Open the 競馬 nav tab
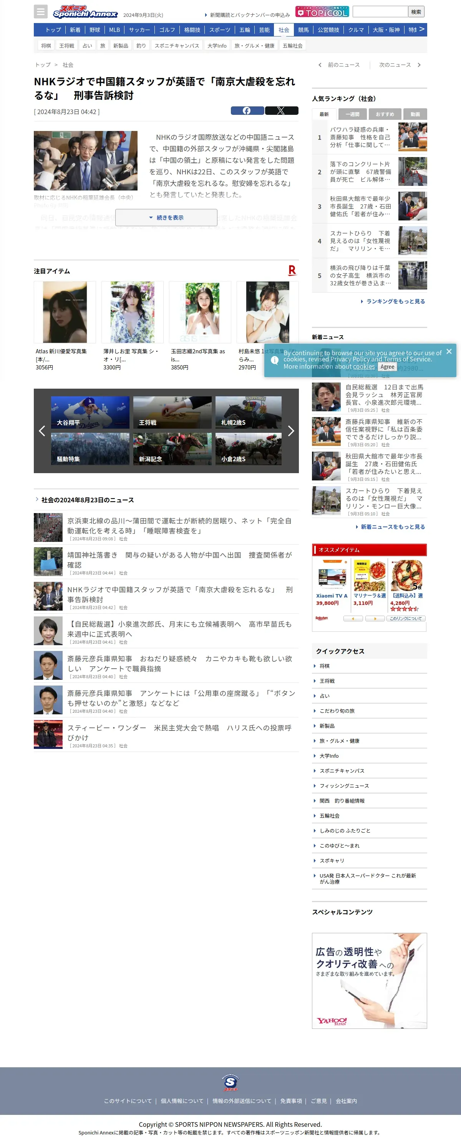The width and height of the screenshot is (461, 1141). (303, 30)
